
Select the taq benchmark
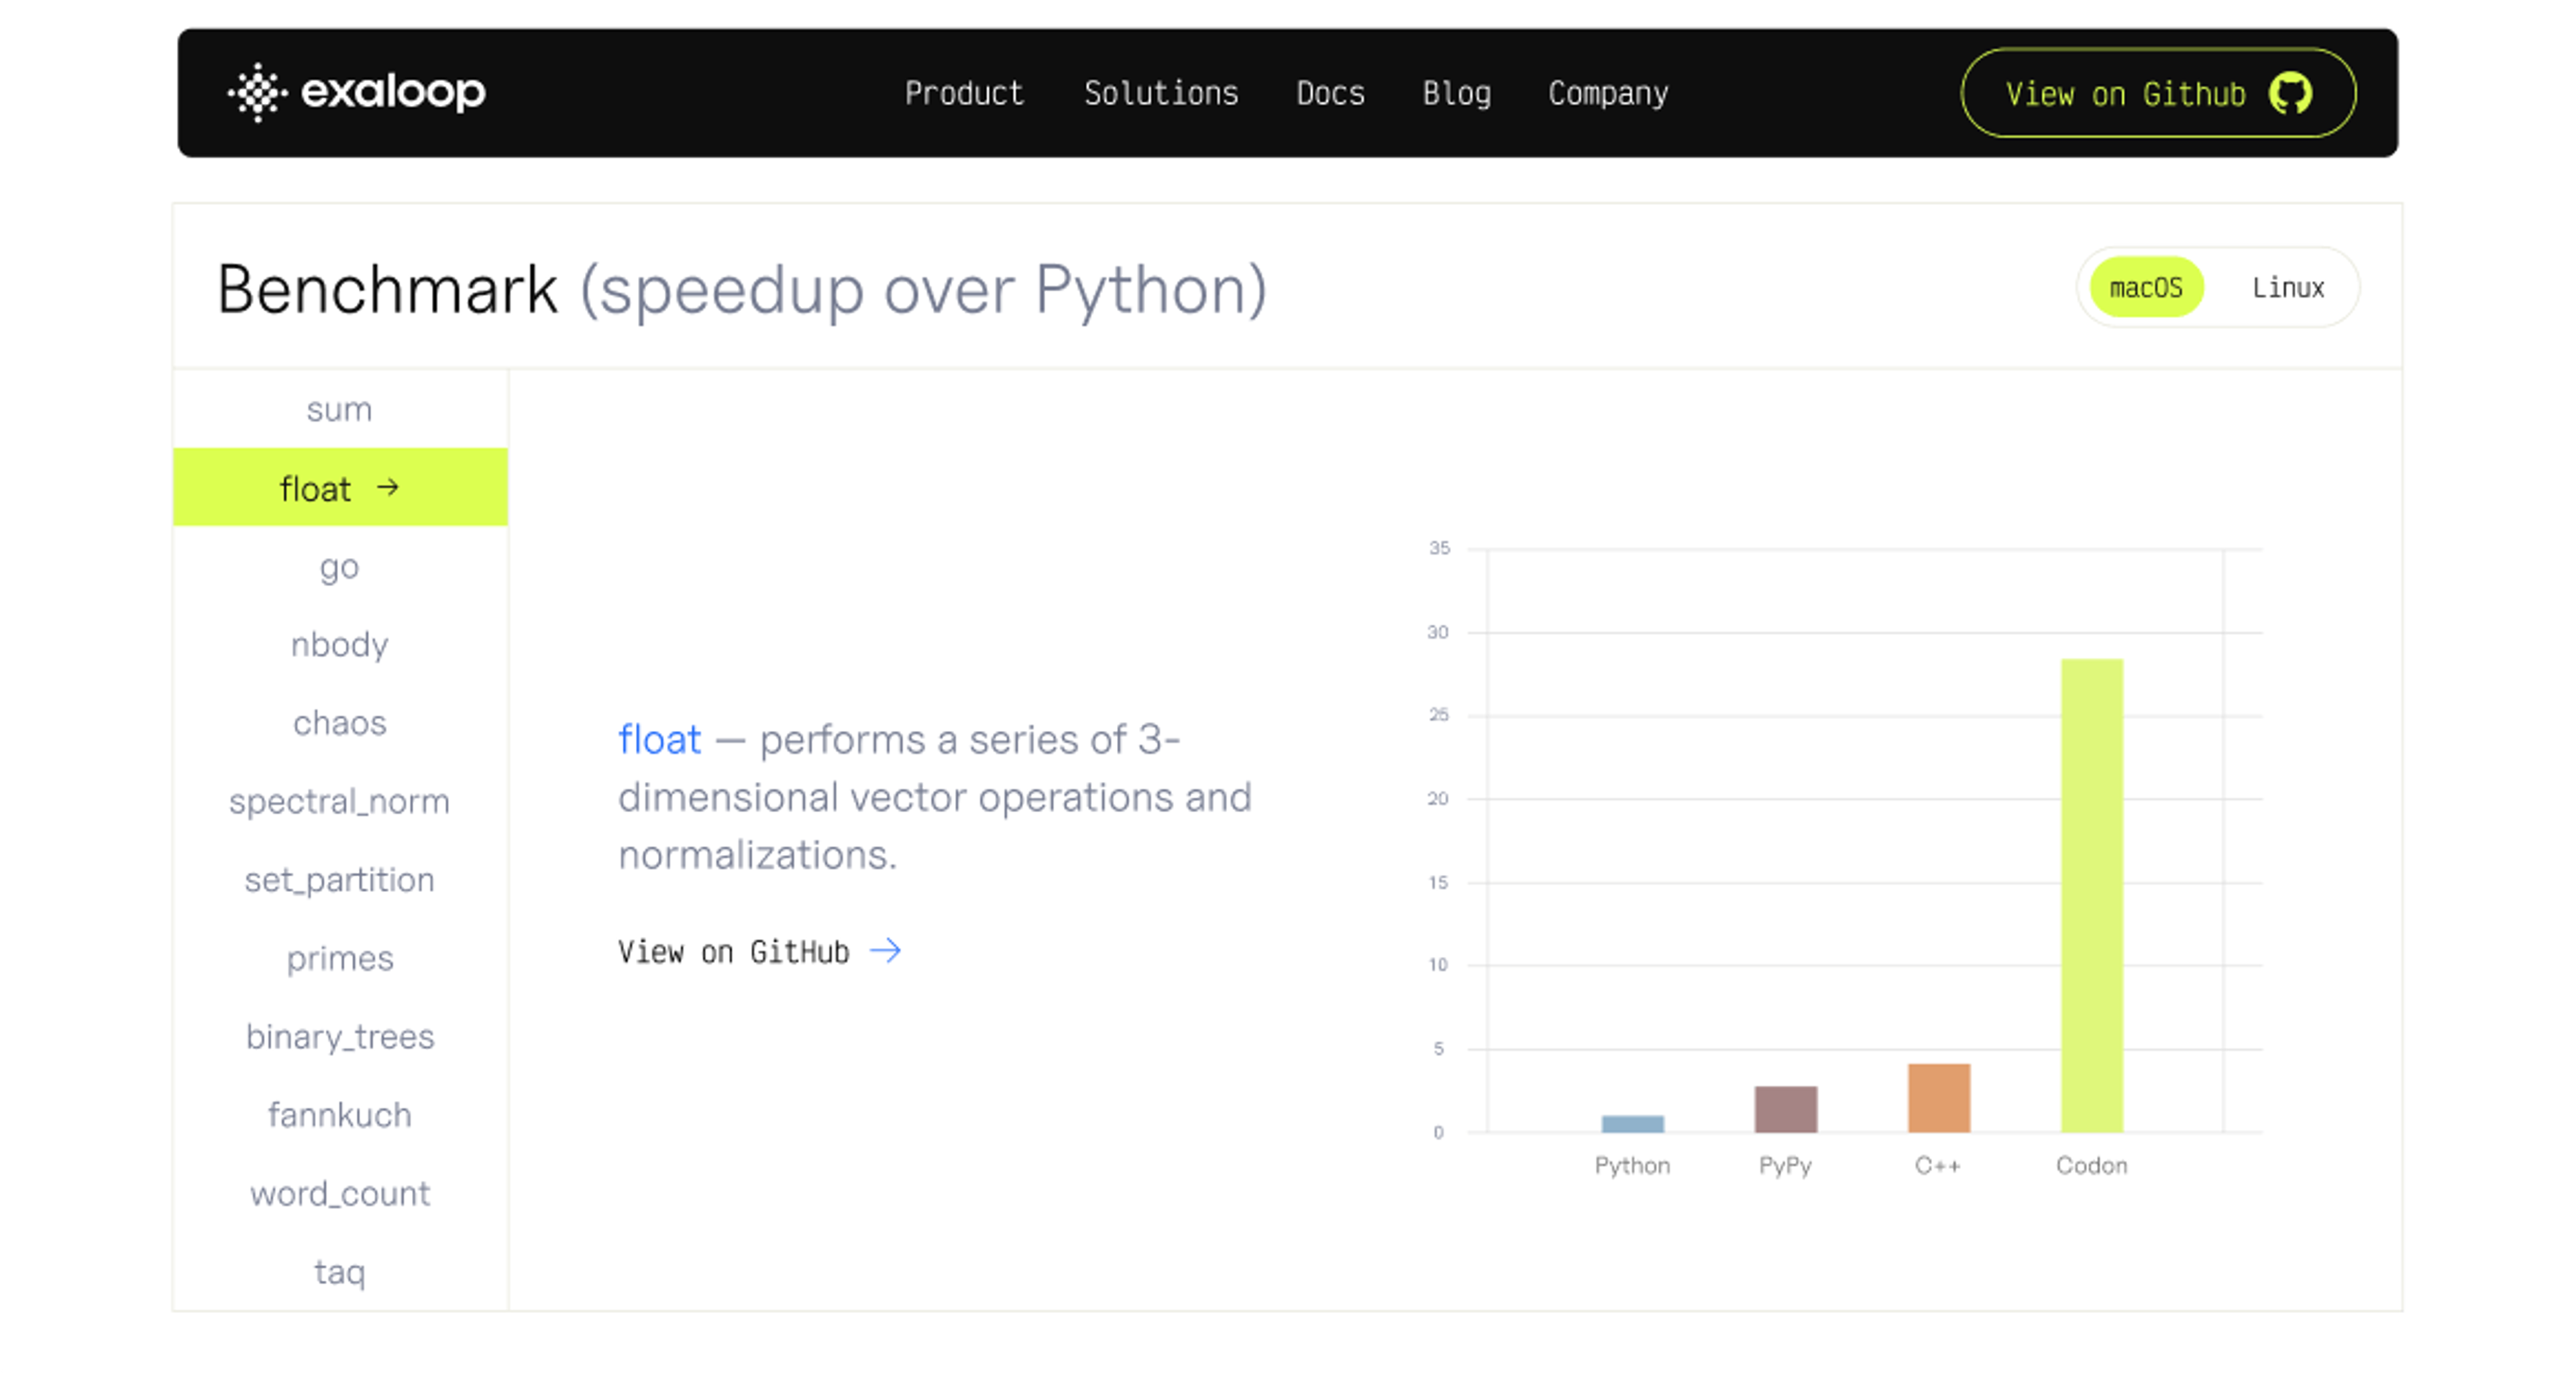(x=340, y=1272)
